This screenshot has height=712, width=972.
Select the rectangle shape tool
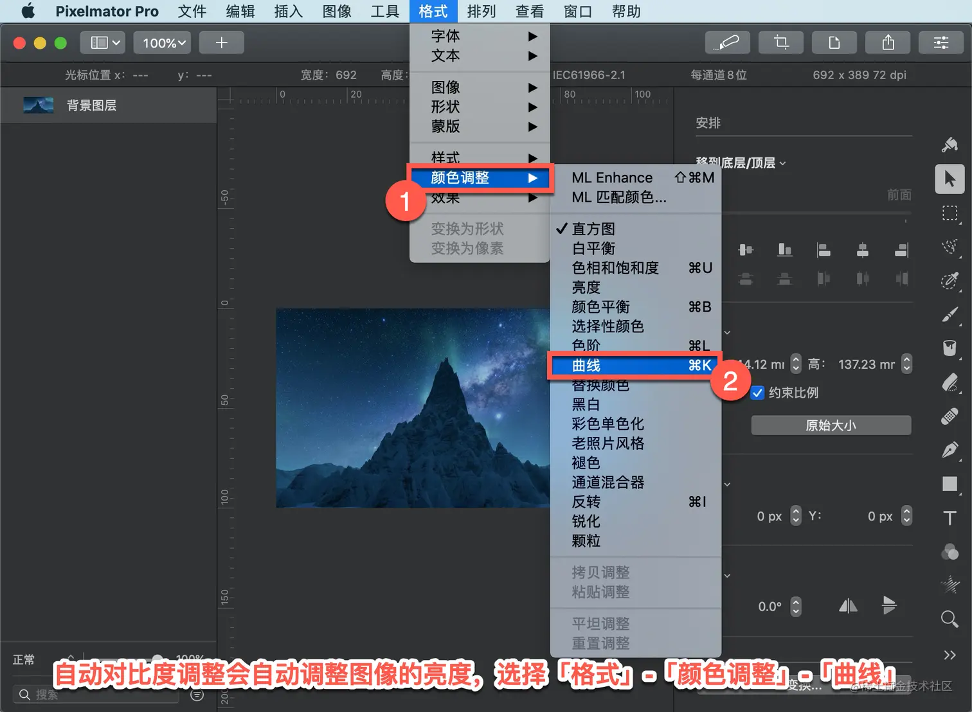(x=950, y=484)
